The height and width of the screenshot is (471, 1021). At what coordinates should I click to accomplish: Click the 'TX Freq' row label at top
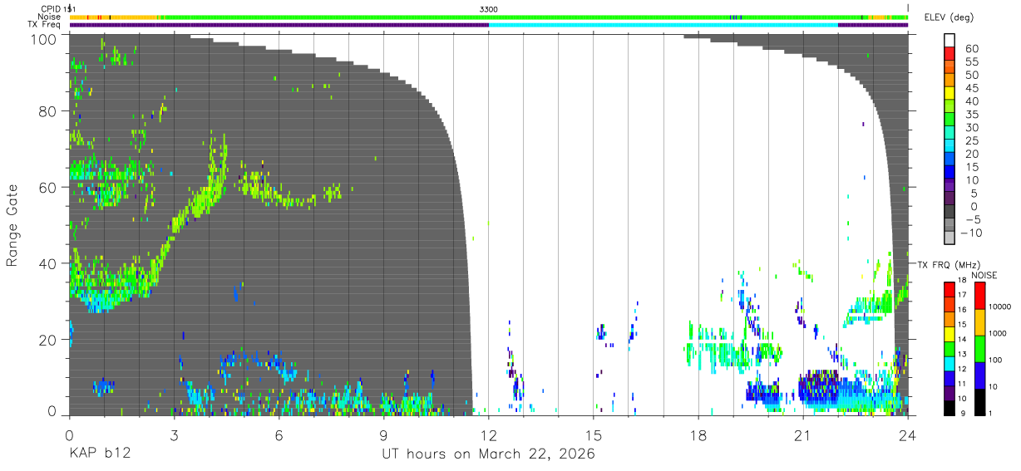pos(44,25)
